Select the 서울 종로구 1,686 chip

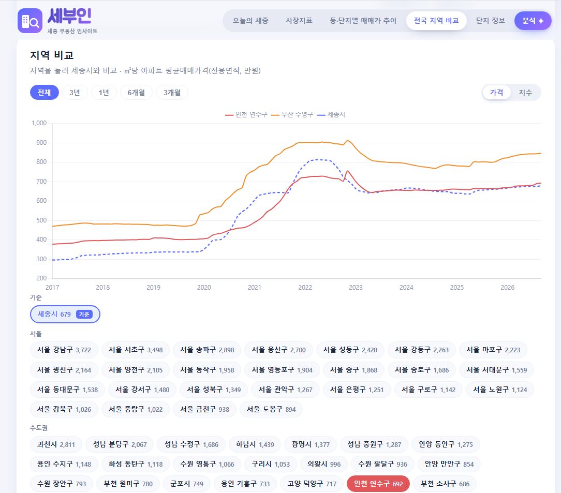[422, 370]
